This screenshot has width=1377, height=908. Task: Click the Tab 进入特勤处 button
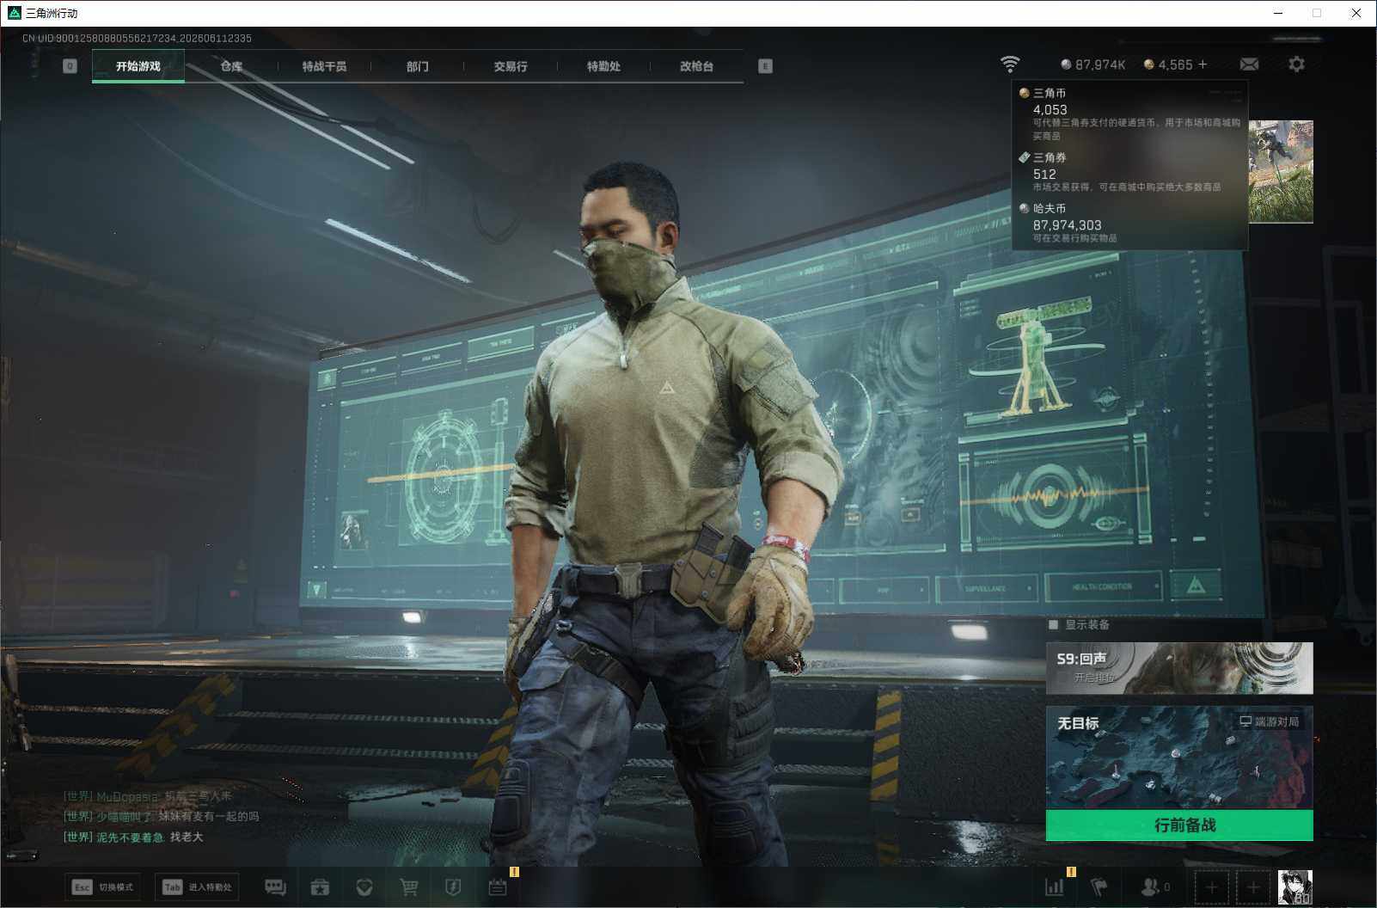tap(197, 887)
